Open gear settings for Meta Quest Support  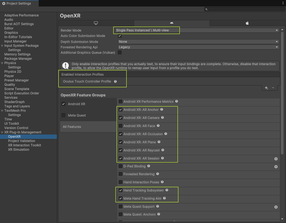click(x=276, y=207)
